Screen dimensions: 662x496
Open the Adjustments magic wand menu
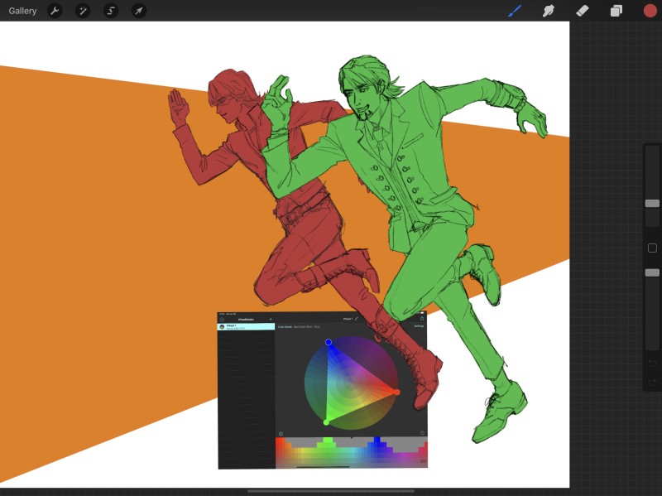pyautogui.click(x=83, y=11)
